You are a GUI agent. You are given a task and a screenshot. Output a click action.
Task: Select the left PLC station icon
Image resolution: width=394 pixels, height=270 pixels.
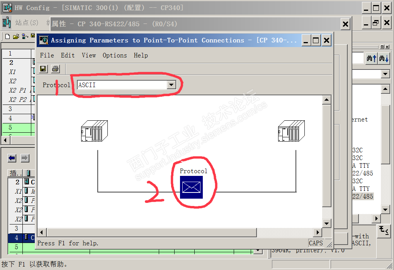(x=94, y=131)
